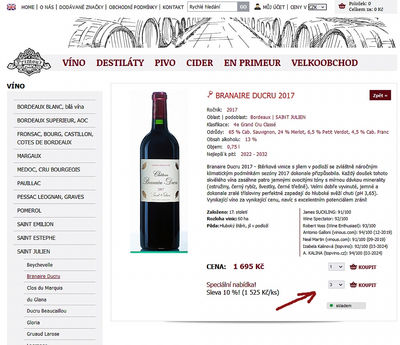Submit search with the GO button
This screenshot has width=400, height=345.
[243, 7]
